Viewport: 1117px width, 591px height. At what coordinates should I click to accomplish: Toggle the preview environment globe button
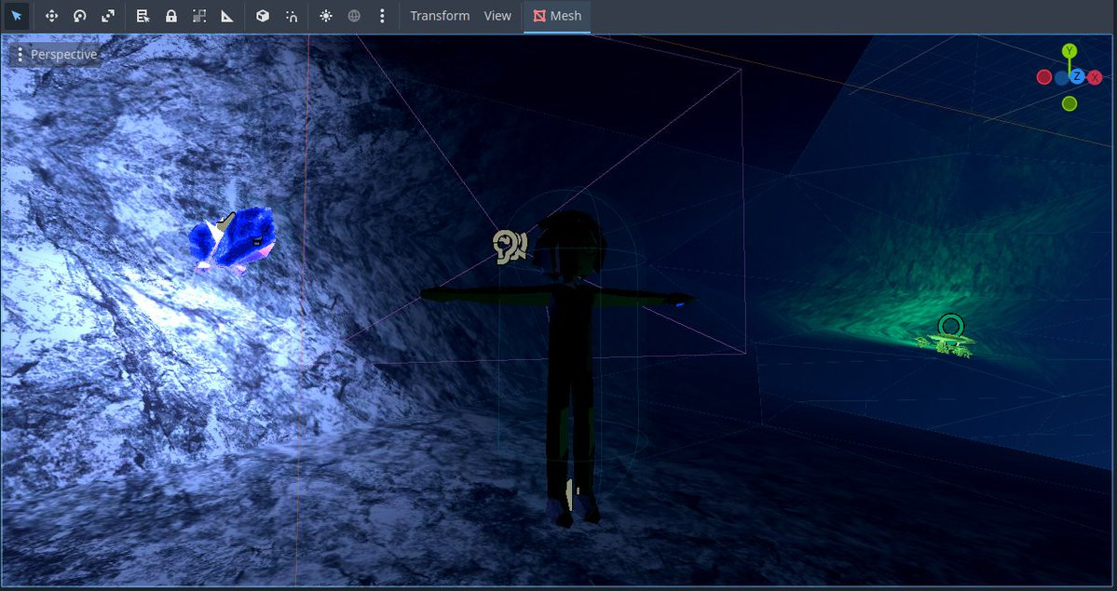(x=354, y=16)
